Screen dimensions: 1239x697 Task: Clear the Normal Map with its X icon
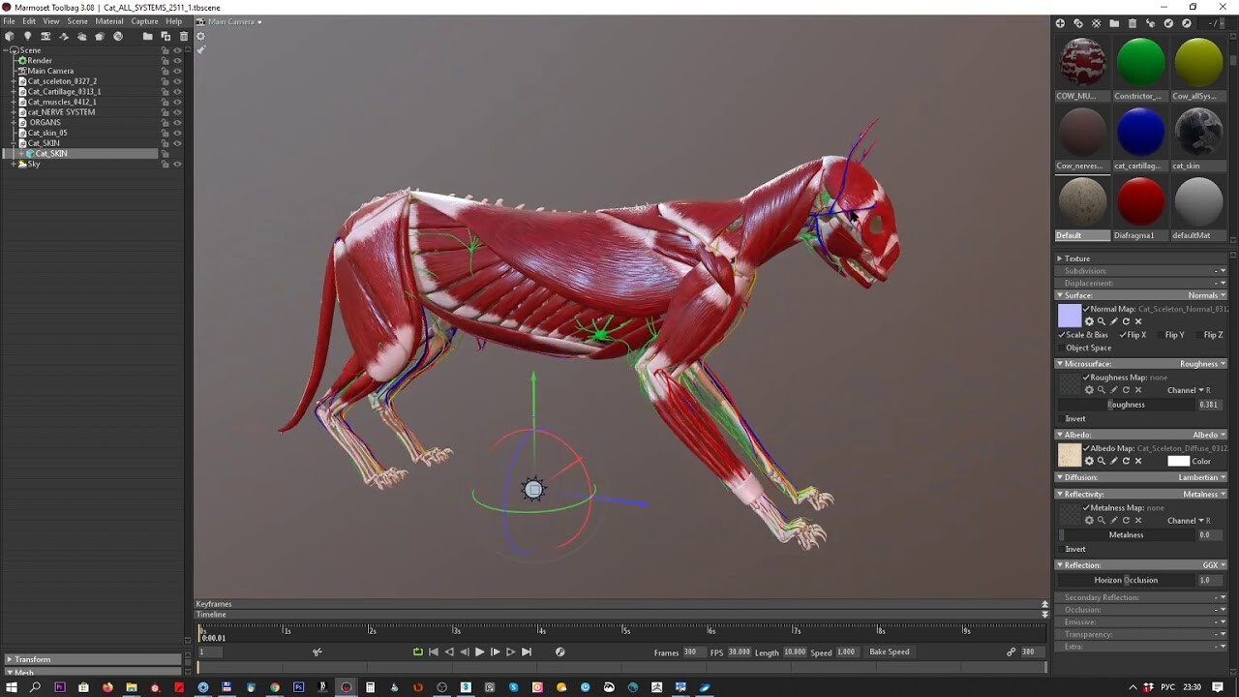(1138, 321)
